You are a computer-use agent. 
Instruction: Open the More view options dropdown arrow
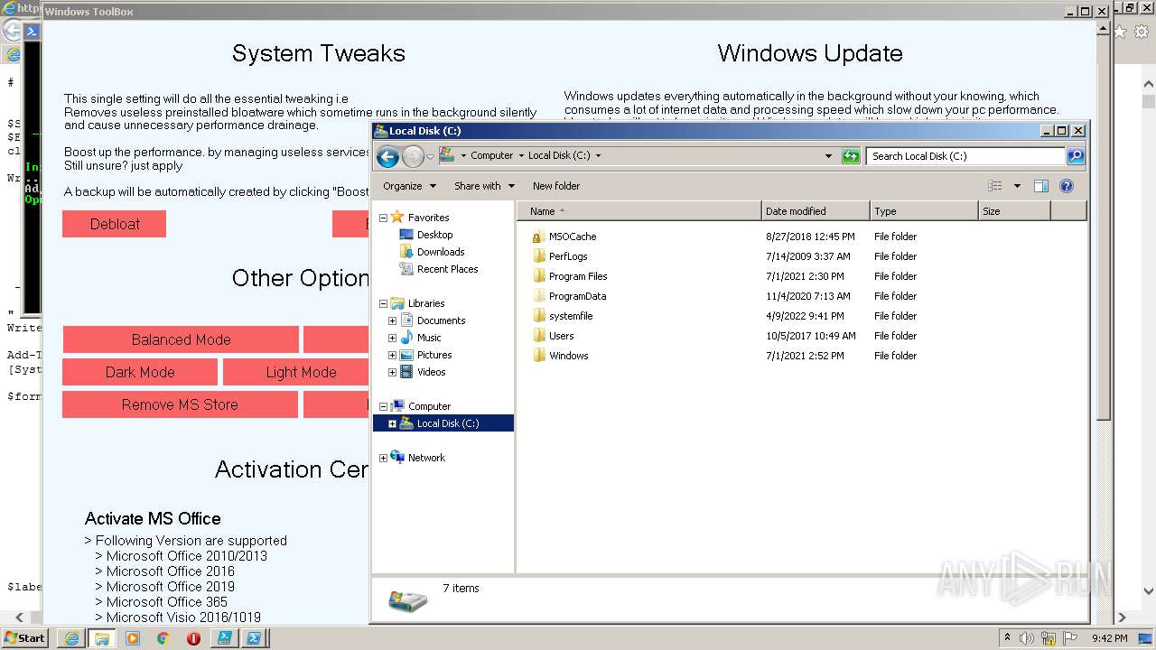(1017, 186)
